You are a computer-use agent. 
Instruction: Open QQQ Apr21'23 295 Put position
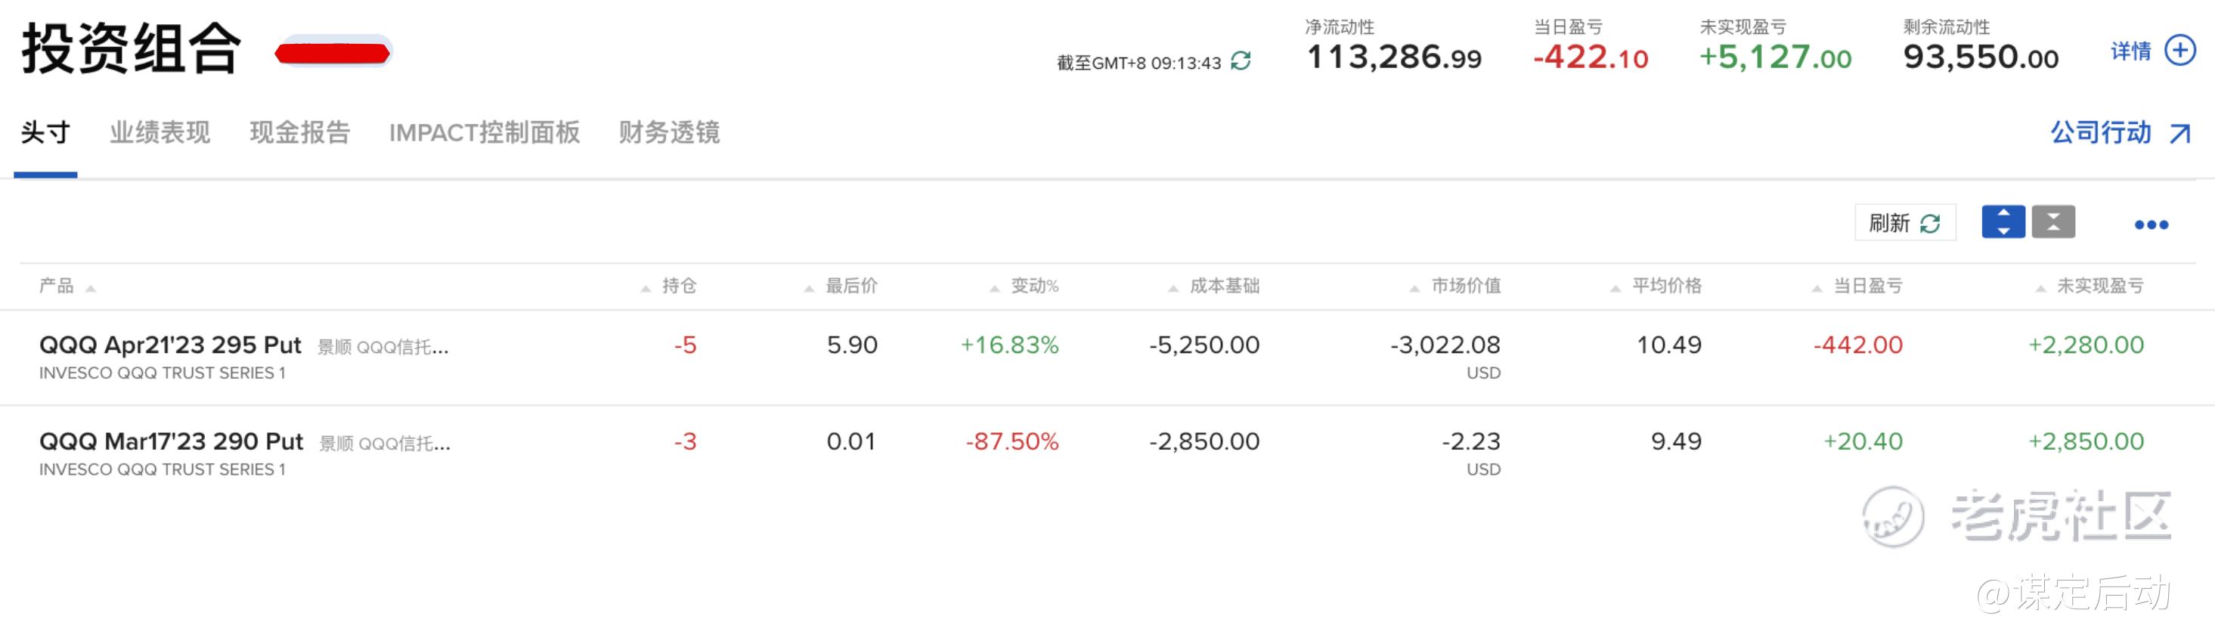coord(170,345)
